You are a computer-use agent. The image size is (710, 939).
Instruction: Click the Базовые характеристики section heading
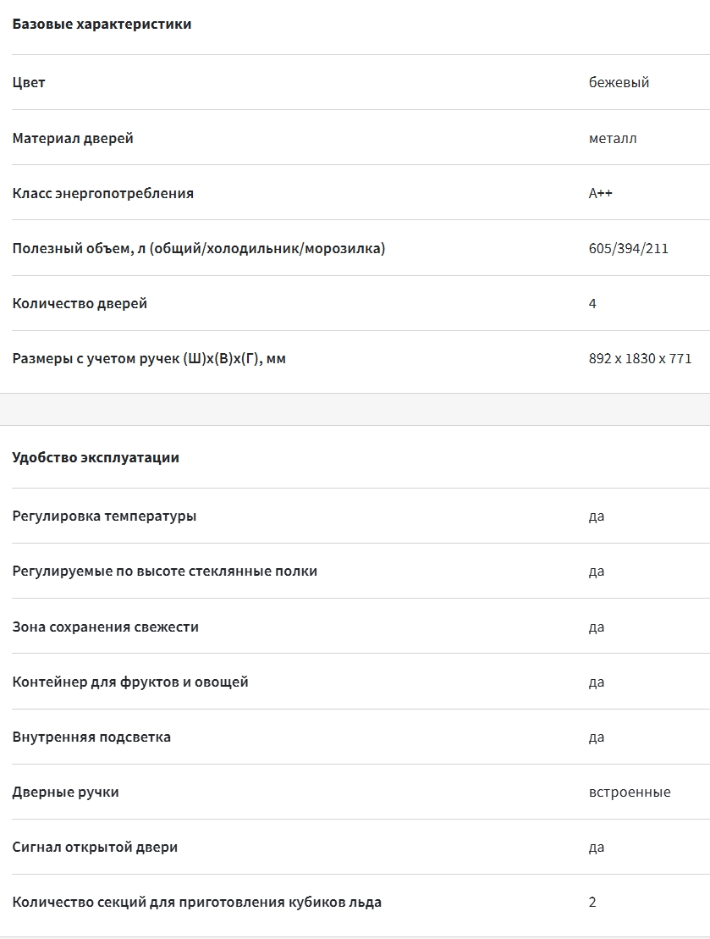[x=102, y=25]
